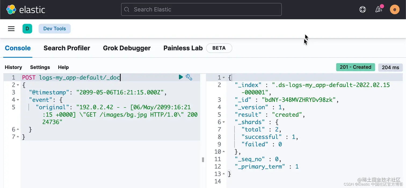The image size is (406, 188).
Task: Open the Help panel
Action: coord(63,67)
